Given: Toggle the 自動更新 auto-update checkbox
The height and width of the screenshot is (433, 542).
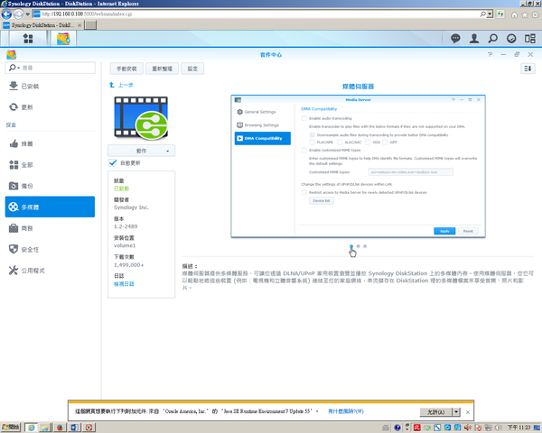Looking at the screenshot, I should [x=114, y=163].
